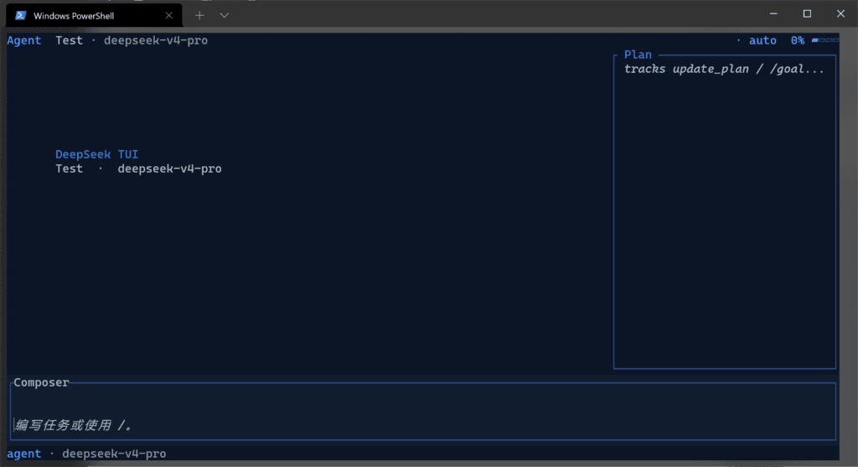Click the Agent label in header

tap(24, 40)
